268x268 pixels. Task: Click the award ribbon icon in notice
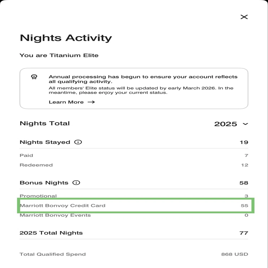click(34, 77)
